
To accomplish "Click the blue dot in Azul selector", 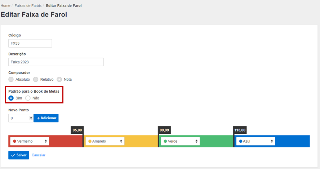I will [x=240, y=141].
